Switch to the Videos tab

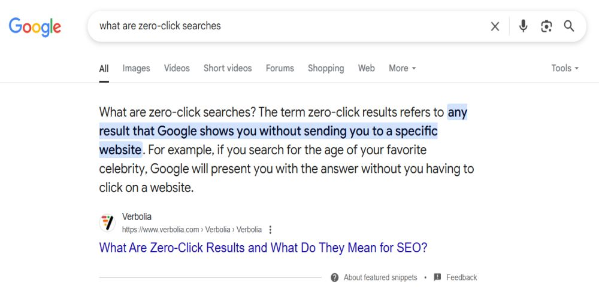pos(177,68)
